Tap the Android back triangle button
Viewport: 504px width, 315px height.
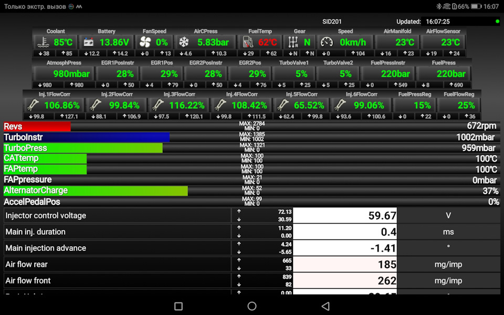click(x=325, y=306)
